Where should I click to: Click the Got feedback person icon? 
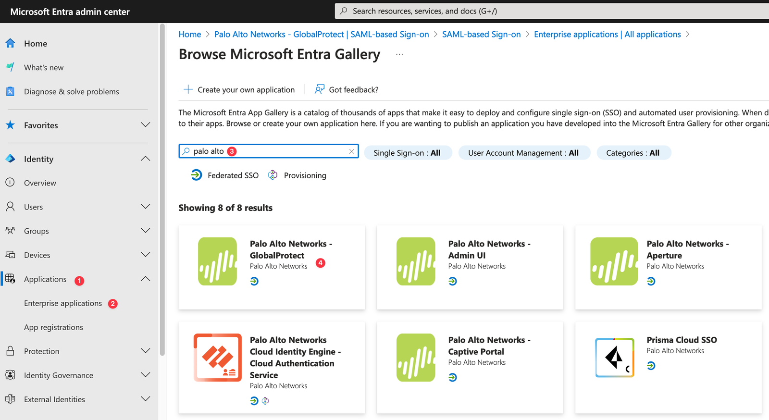pyautogui.click(x=319, y=89)
